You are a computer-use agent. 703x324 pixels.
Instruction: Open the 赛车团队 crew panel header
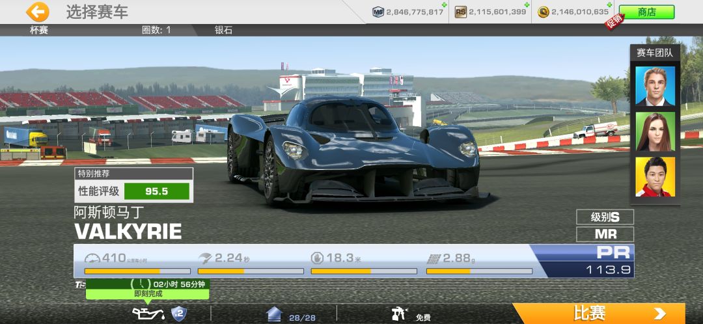(x=655, y=53)
